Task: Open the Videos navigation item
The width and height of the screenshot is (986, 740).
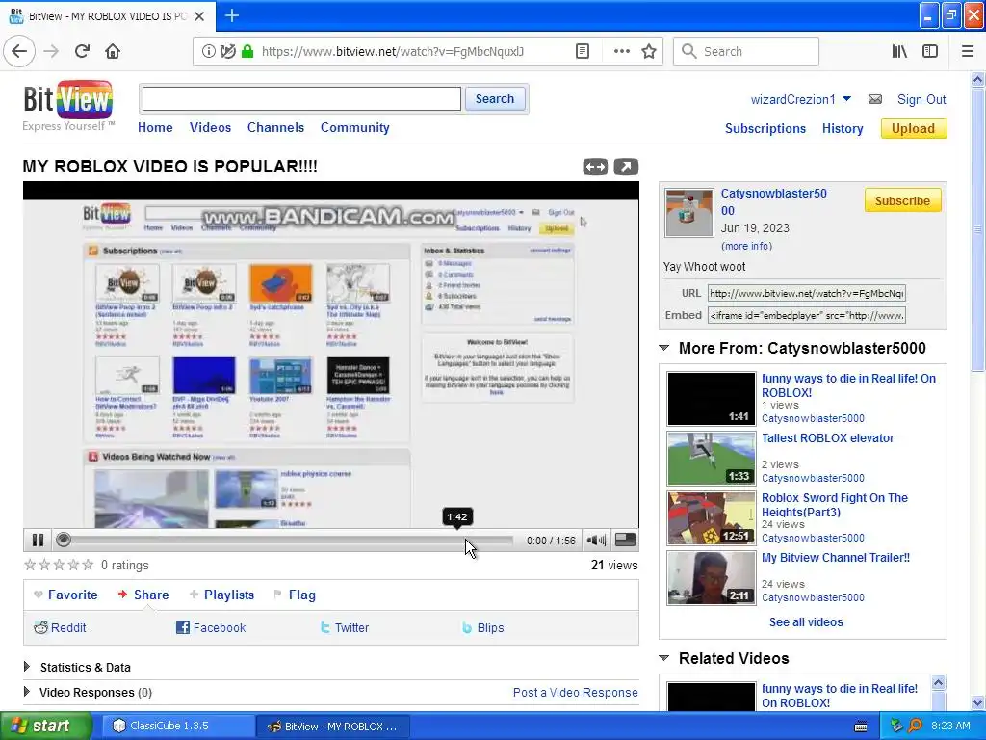Action: 210,127
